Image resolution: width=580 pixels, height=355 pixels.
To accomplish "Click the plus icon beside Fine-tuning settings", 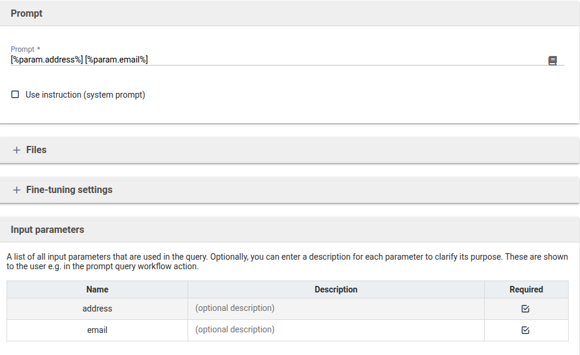I will click(x=17, y=190).
